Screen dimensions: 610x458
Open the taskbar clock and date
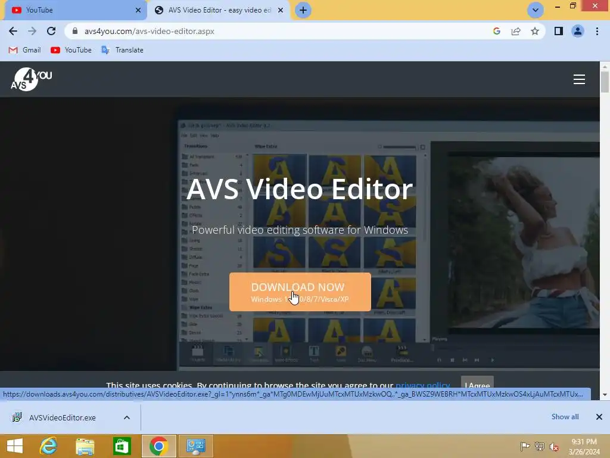pyautogui.click(x=584, y=447)
